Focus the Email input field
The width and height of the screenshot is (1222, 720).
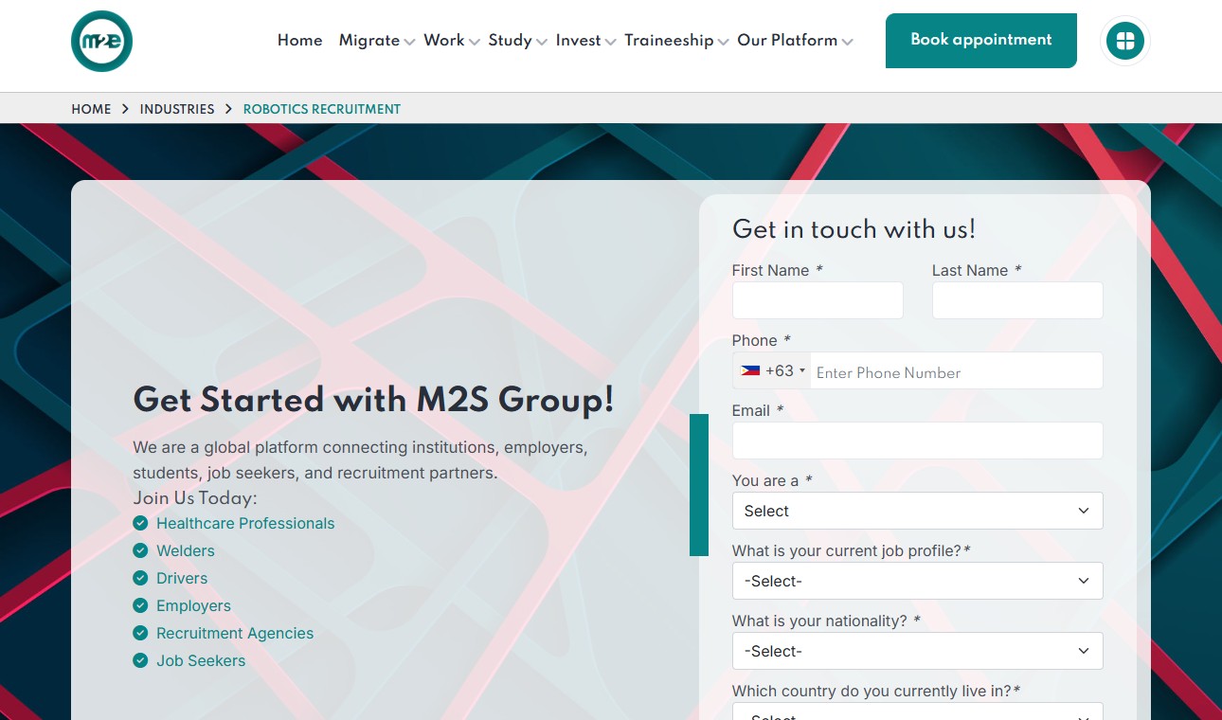coord(917,441)
